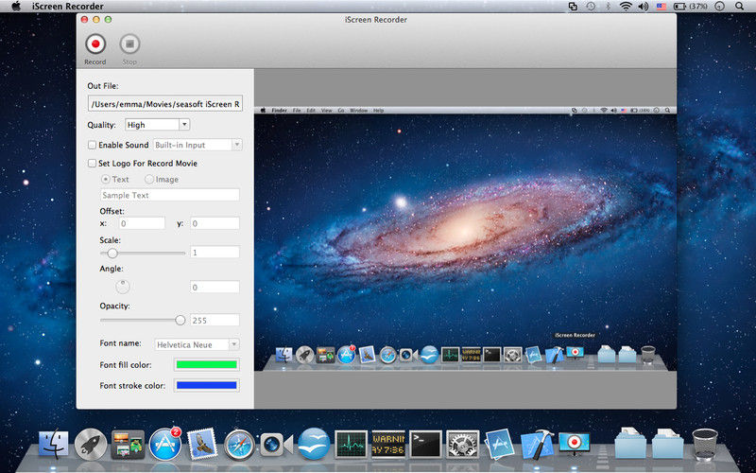The width and height of the screenshot is (756, 473).
Task: Open the US flag input source menu
Action: pyautogui.click(x=661, y=7)
